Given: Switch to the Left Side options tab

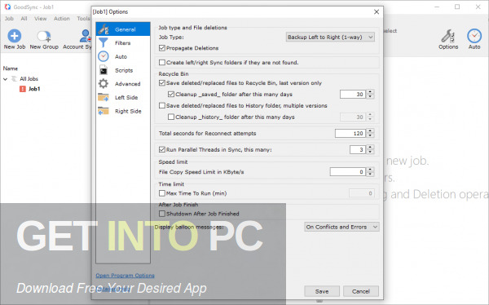Looking at the screenshot, I should pyautogui.click(x=123, y=97).
